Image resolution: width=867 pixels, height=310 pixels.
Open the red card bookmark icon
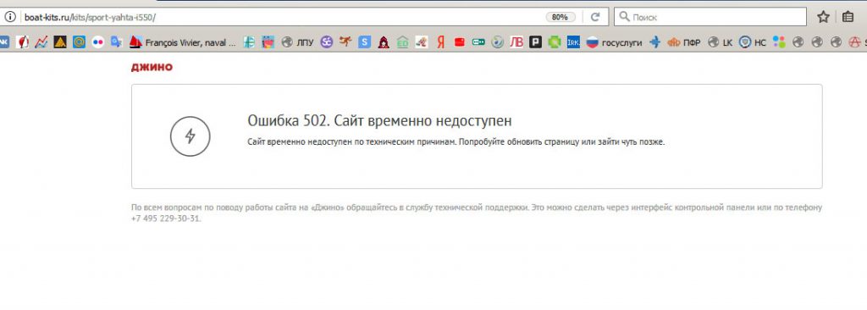[x=460, y=42]
